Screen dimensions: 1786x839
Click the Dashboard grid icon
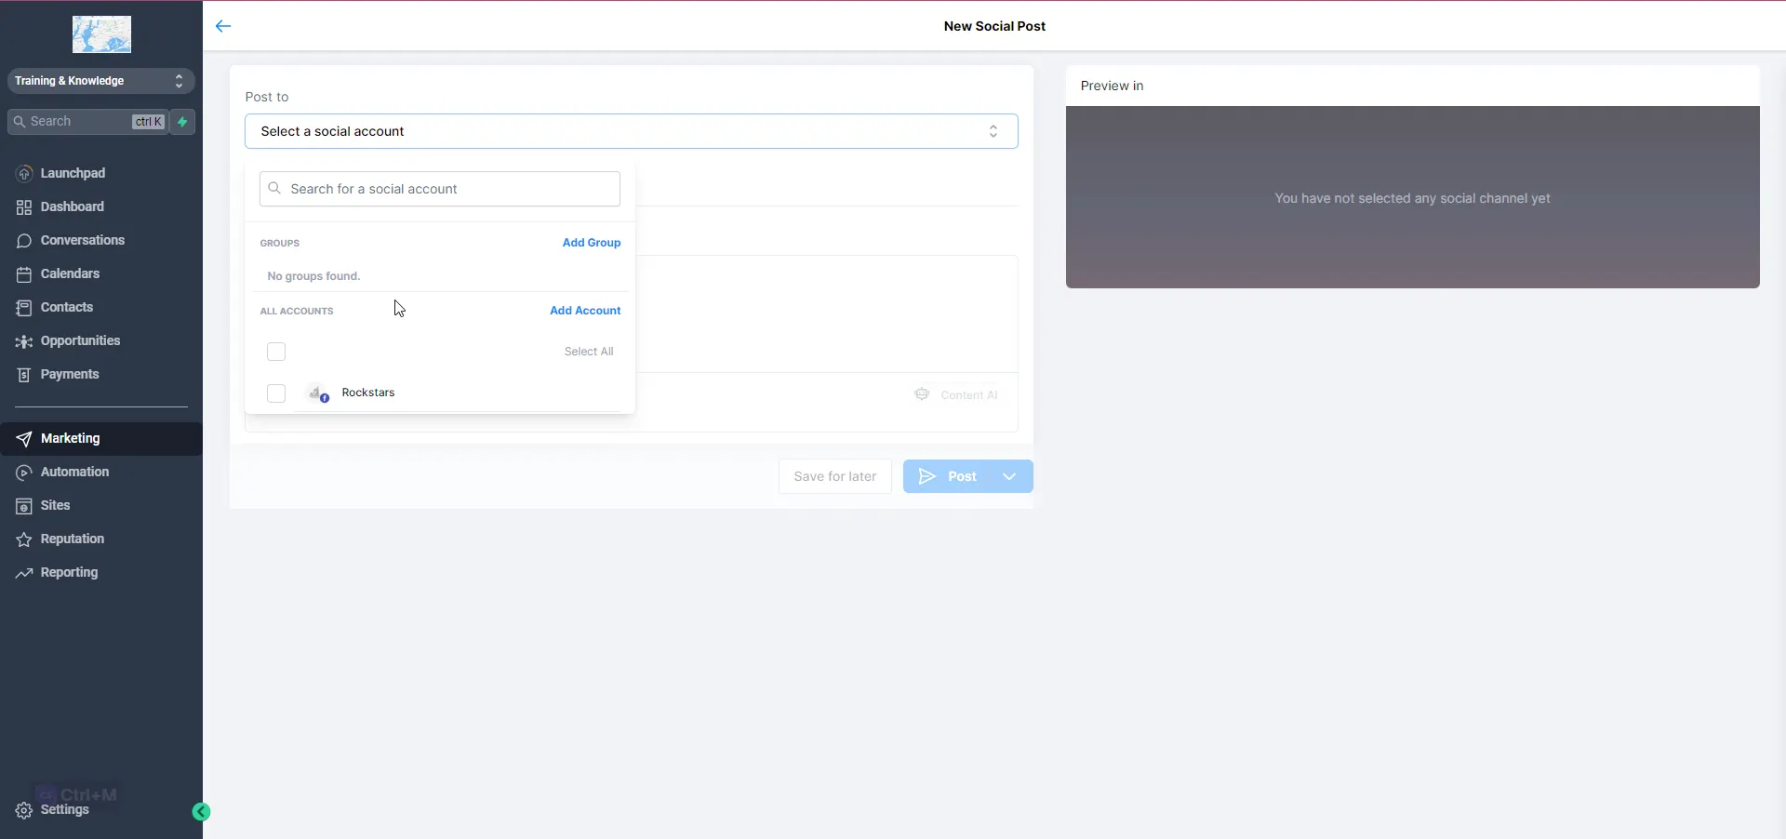coord(24,207)
